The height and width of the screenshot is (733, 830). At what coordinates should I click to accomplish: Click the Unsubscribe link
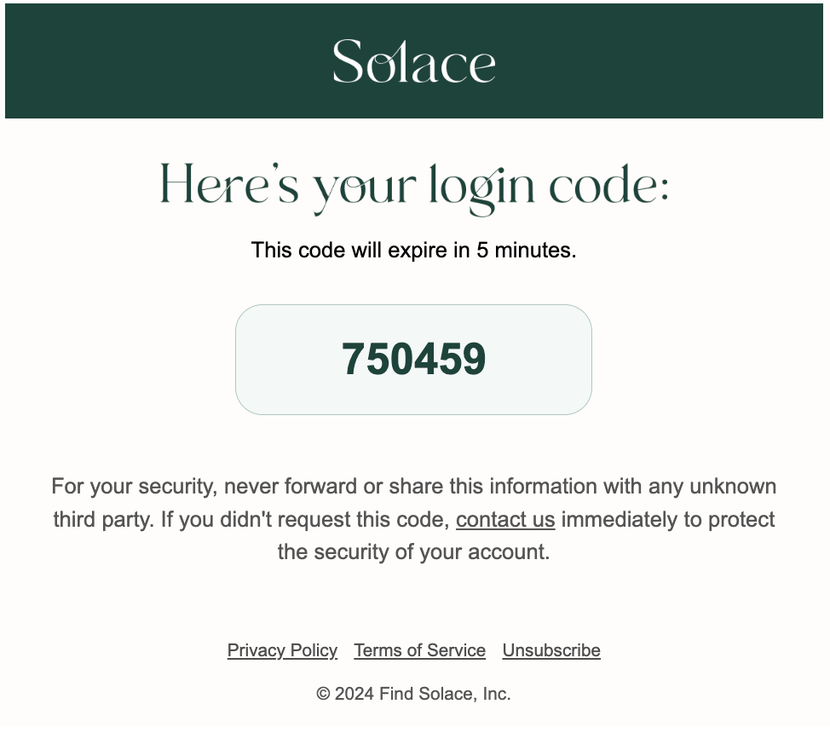[x=551, y=650]
